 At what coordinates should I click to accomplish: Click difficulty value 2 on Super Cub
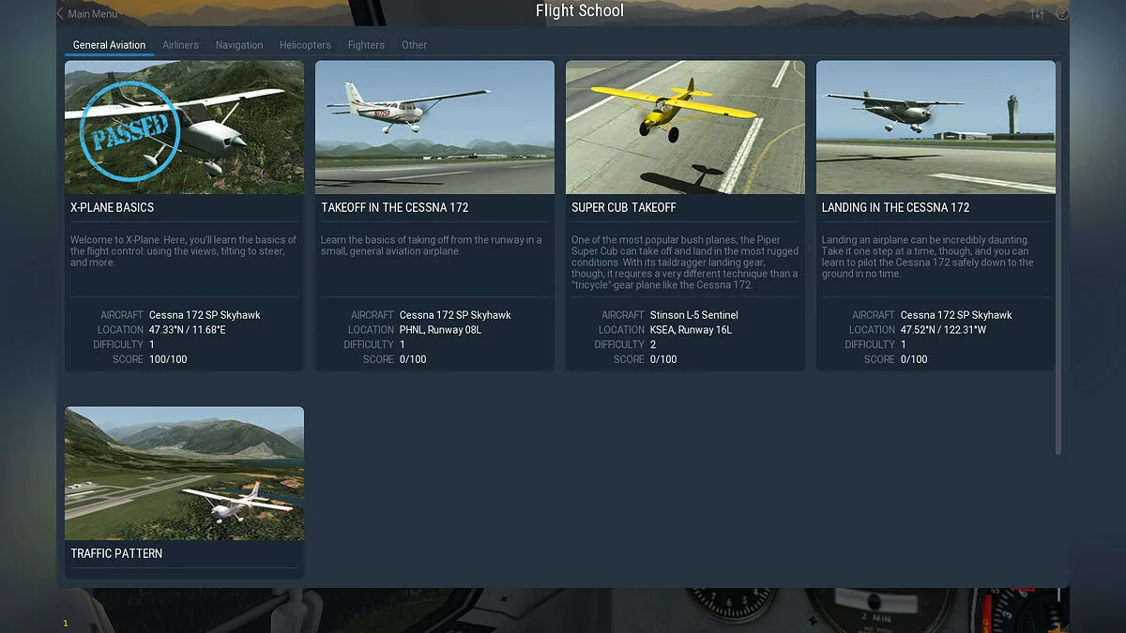653,344
